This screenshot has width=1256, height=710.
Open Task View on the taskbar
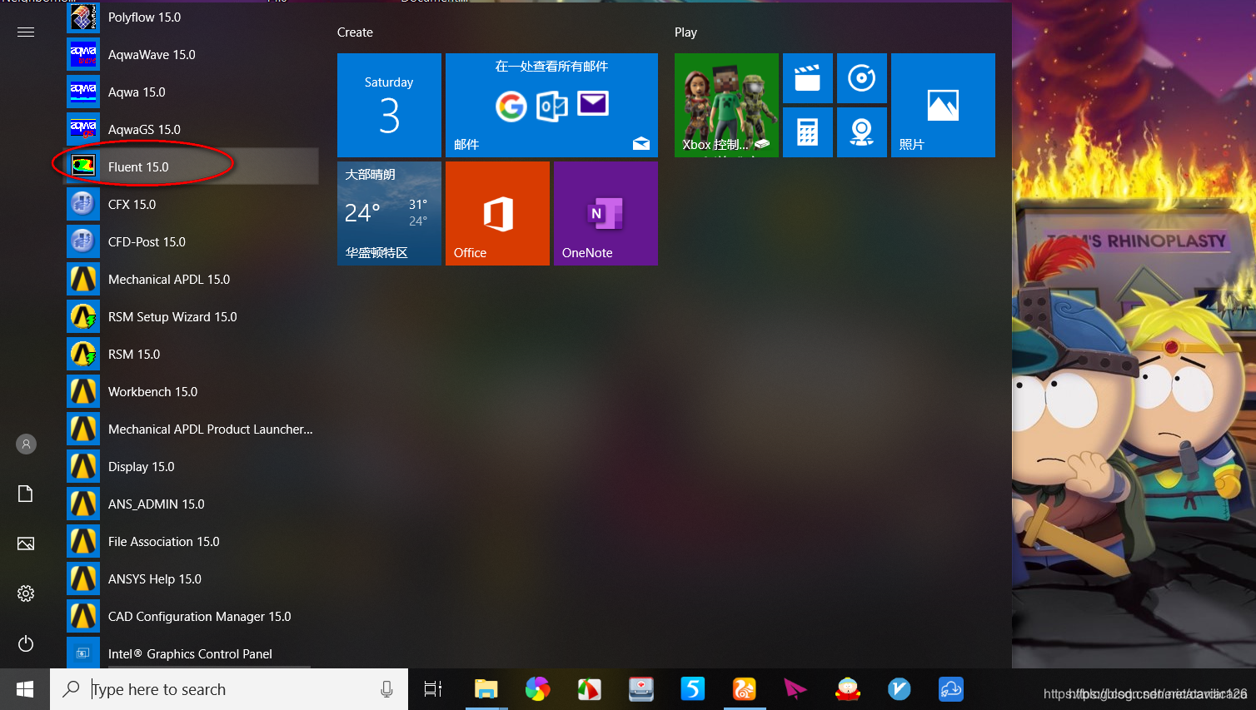tap(433, 689)
